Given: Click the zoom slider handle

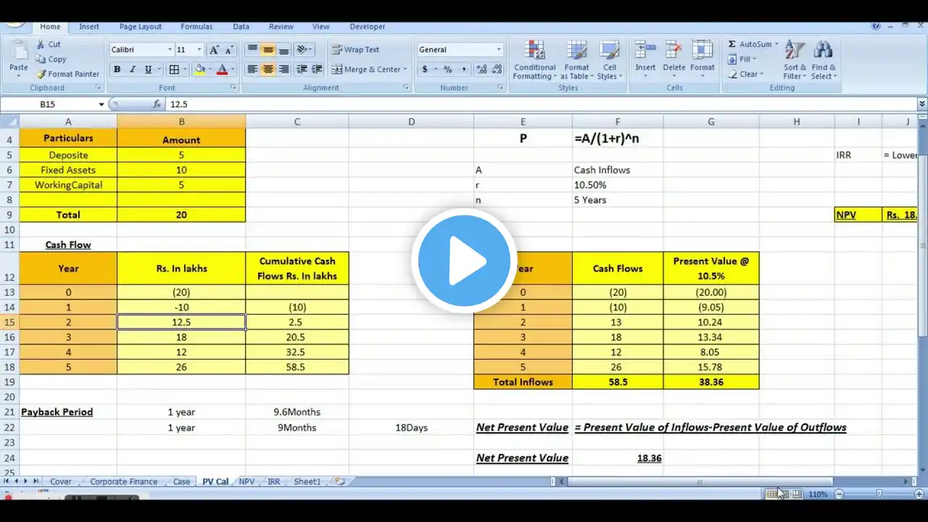Looking at the screenshot, I should click(879, 494).
